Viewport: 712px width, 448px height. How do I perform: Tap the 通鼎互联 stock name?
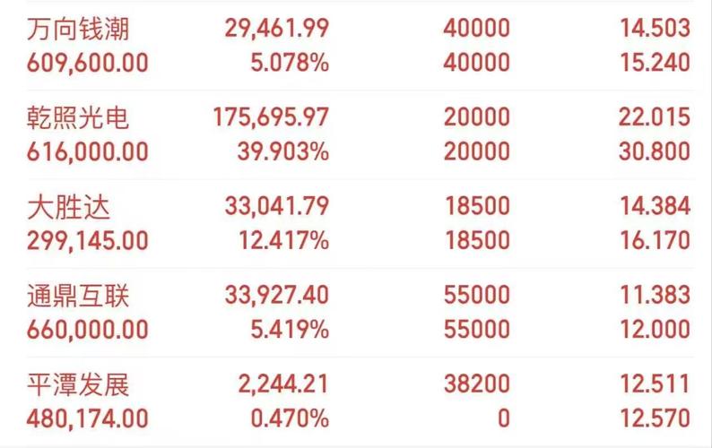(x=78, y=296)
